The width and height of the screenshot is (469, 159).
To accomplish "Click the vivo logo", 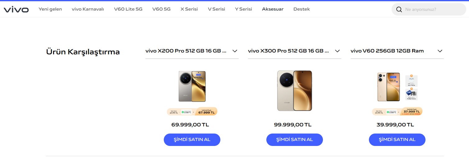I will click(16, 9).
